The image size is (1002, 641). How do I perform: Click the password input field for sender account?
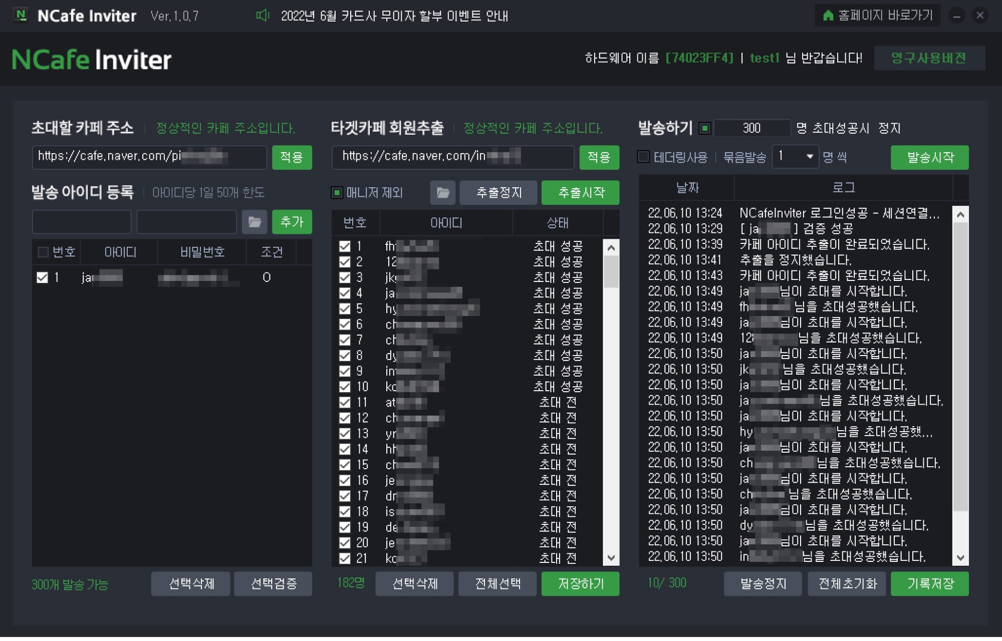tap(186, 222)
